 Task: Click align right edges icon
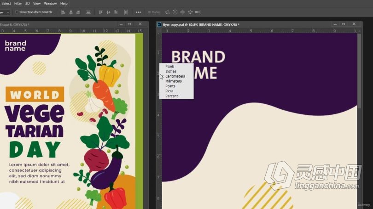pyautogui.click(x=78, y=12)
